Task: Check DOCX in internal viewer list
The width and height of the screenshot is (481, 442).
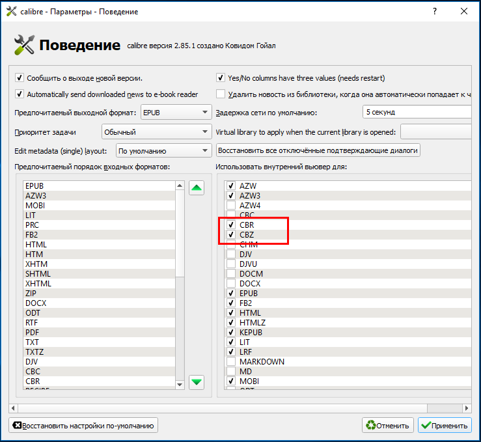Action: [231, 284]
